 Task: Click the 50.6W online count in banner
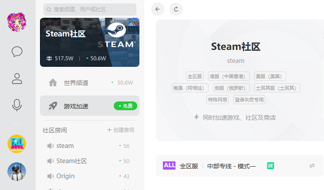click(x=98, y=58)
